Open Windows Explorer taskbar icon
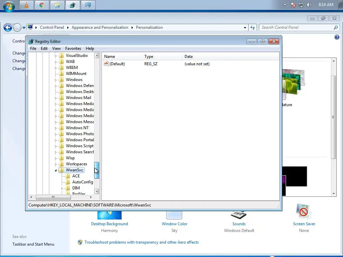Screen dimensions: 343x257 click(57, 5)
